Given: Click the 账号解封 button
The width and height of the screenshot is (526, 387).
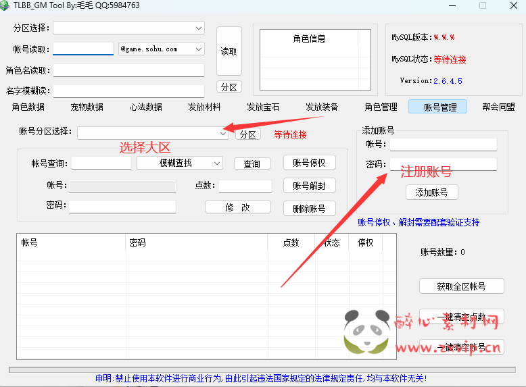Looking at the screenshot, I should tap(309, 185).
